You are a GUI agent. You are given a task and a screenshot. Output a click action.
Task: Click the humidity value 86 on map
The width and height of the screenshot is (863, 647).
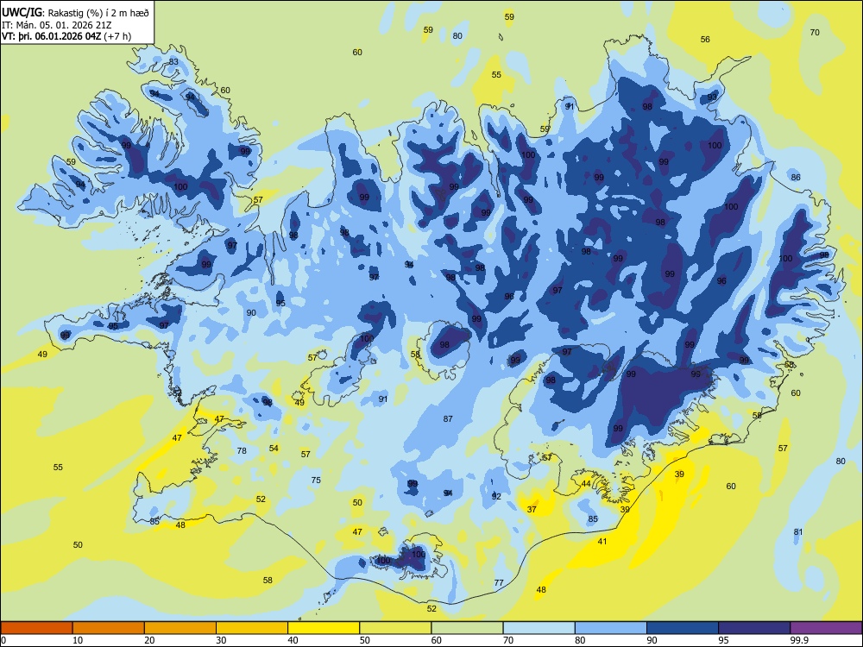pyautogui.click(x=796, y=177)
